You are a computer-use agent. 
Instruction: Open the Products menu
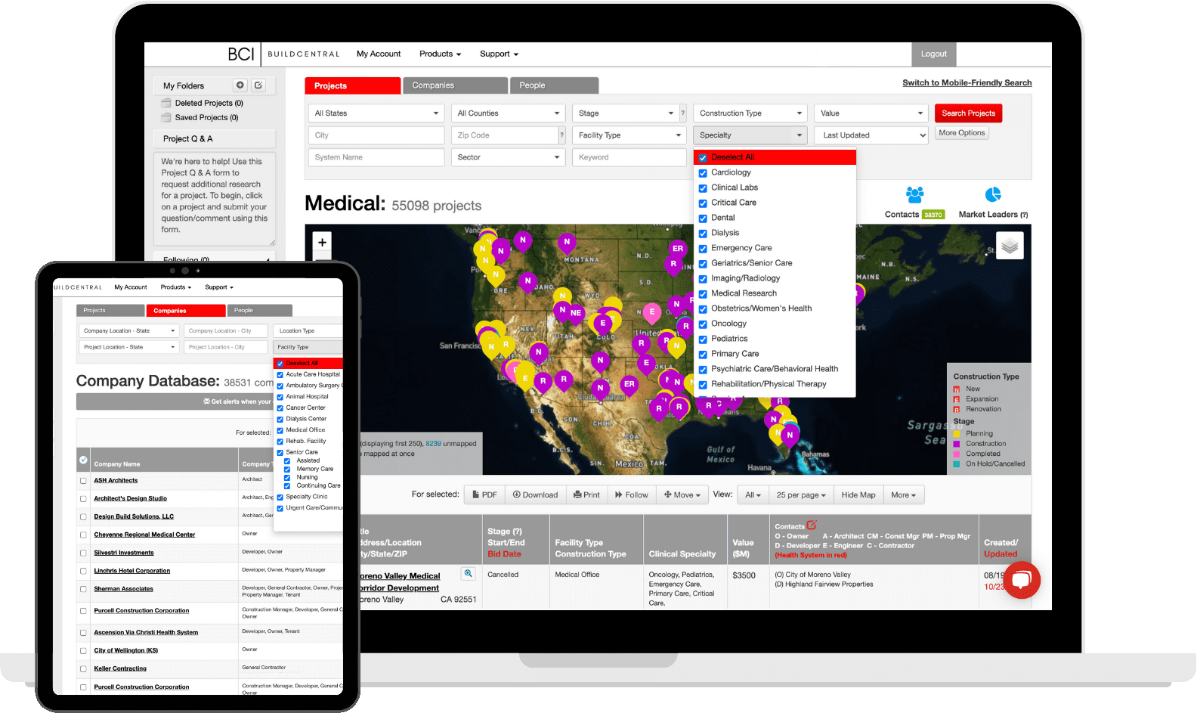pos(440,54)
